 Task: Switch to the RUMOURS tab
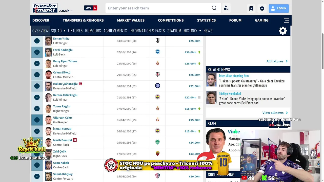93,31
